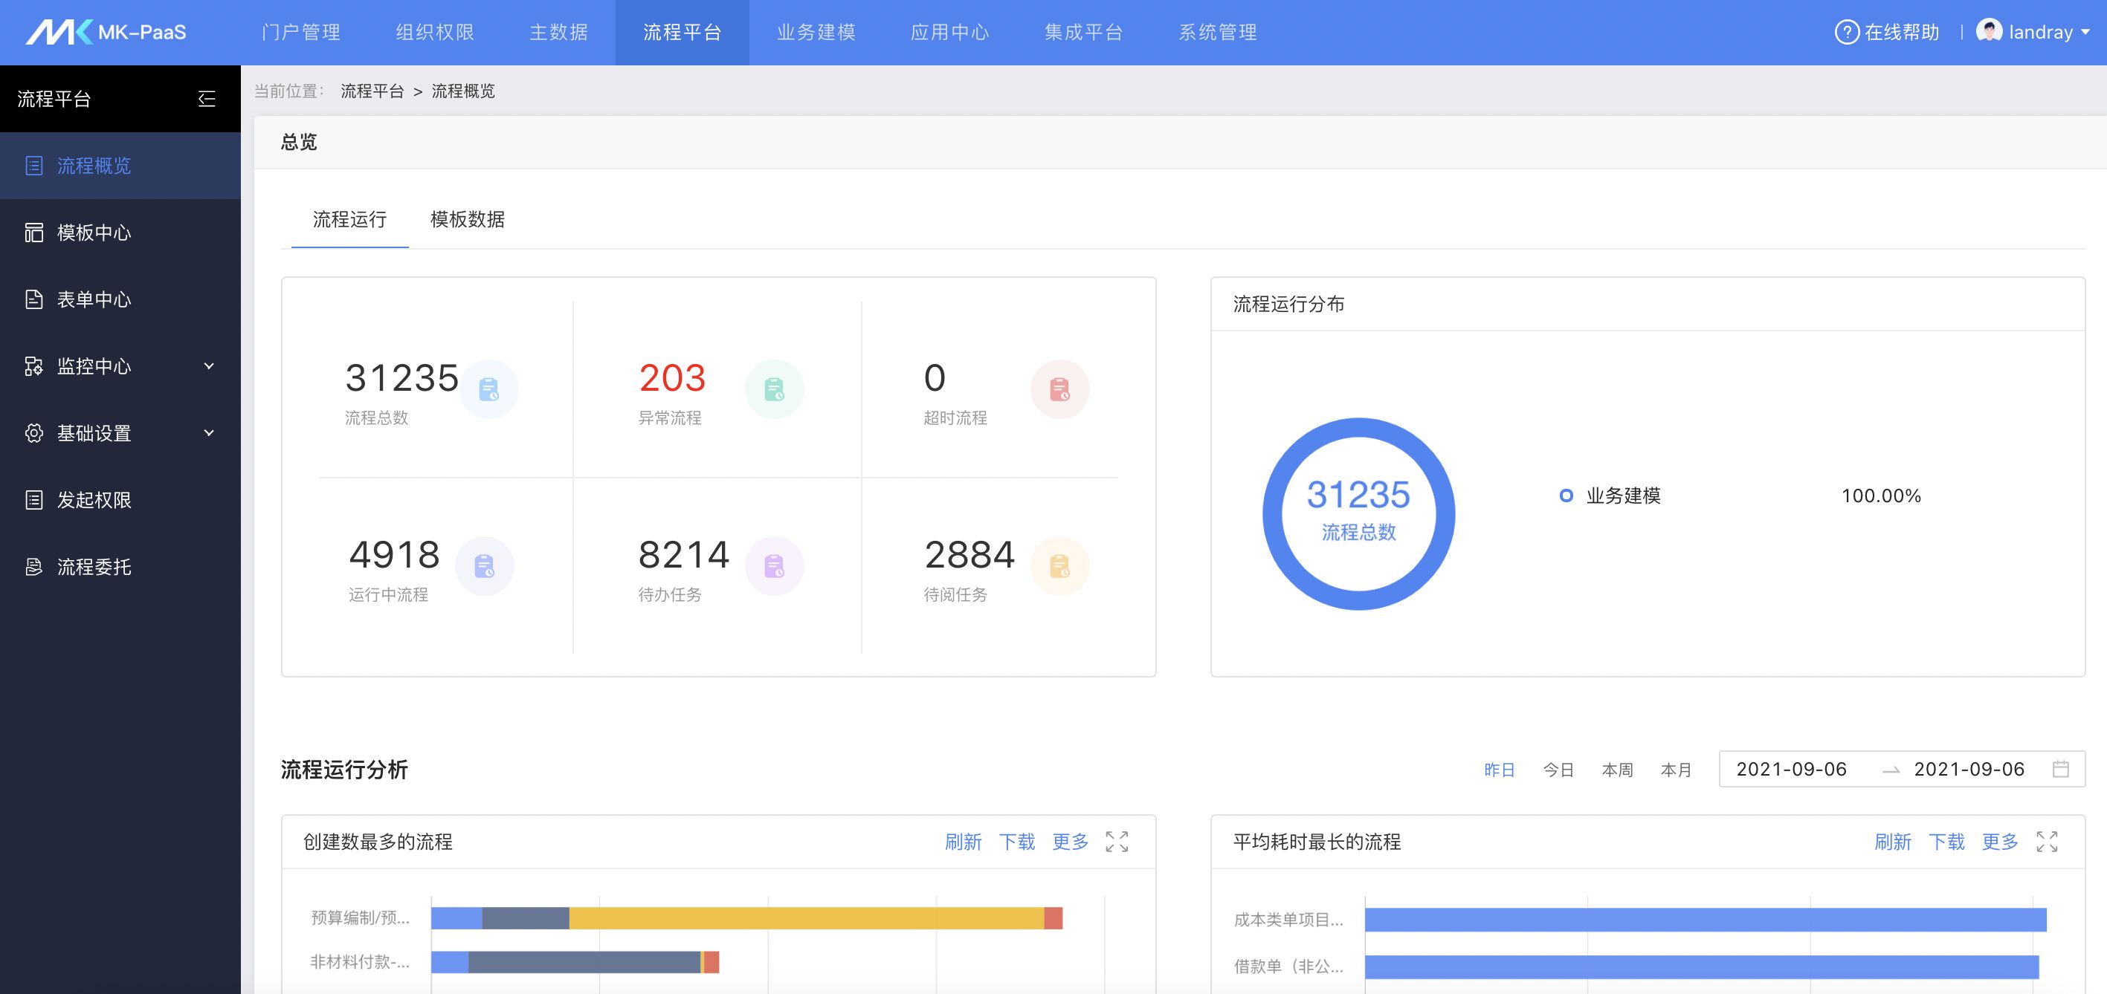
Task: Expand 平均耗时最长的流程 chart to fullscreen
Action: click(2047, 842)
